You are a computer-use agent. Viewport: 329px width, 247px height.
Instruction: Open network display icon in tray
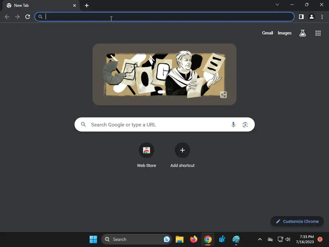pyautogui.click(x=280, y=239)
